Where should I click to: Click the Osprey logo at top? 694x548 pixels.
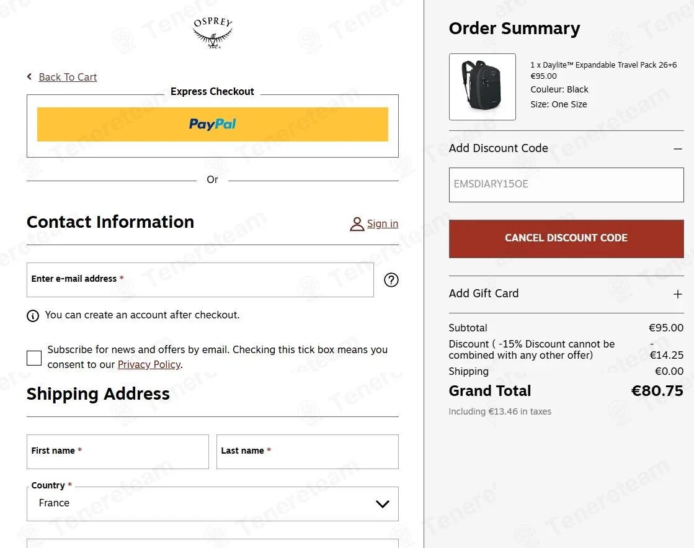(213, 33)
